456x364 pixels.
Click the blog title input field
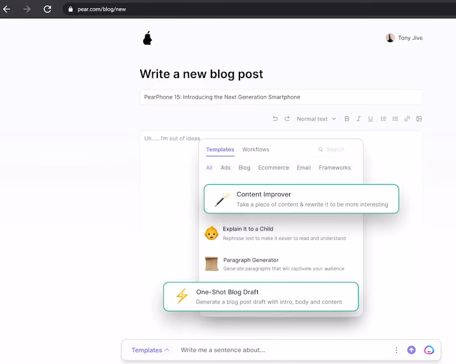tap(281, 97)
